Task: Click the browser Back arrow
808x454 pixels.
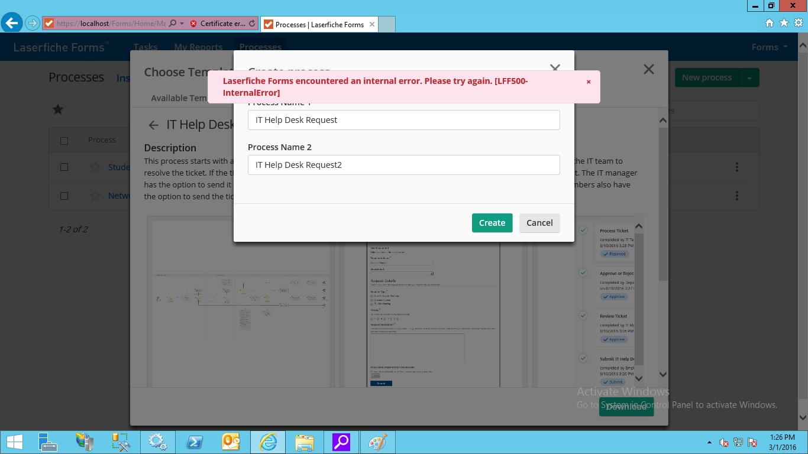Action: click(12, 23)
